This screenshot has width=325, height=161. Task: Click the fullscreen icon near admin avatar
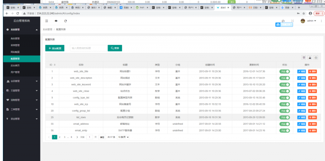(x=293, y=21)
